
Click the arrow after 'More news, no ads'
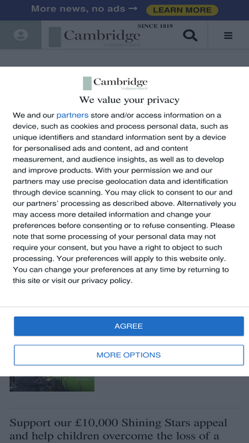133,9
